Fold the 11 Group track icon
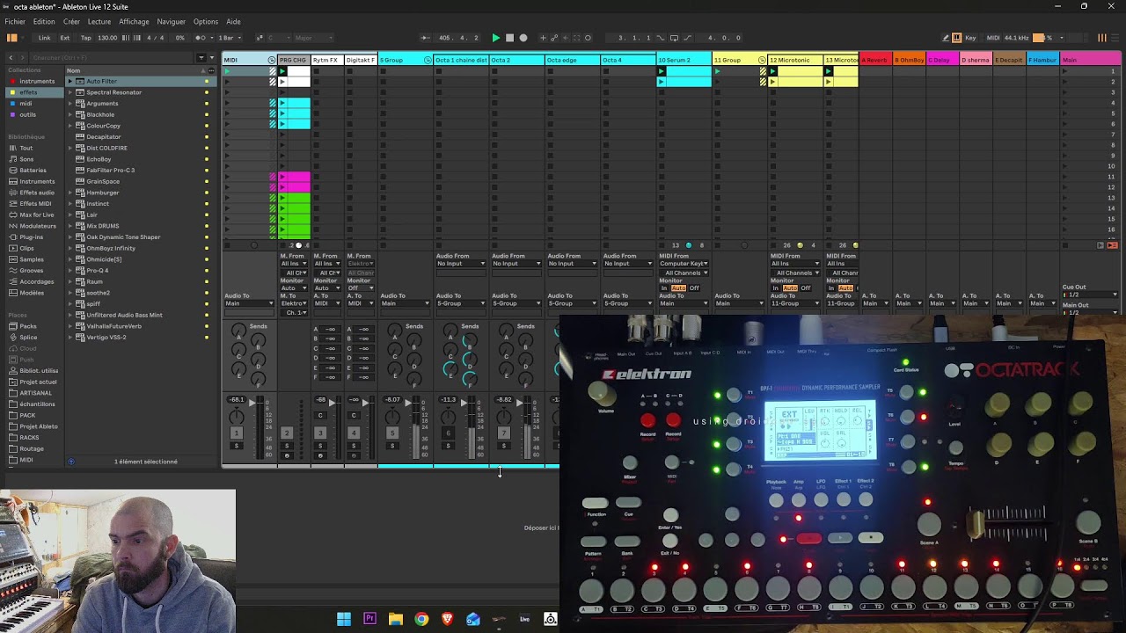This screenshot has width=1126, height=633. tap(762, 60)
